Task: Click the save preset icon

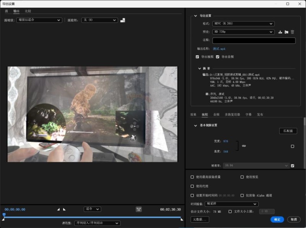Action: click(x=280, y=32)
